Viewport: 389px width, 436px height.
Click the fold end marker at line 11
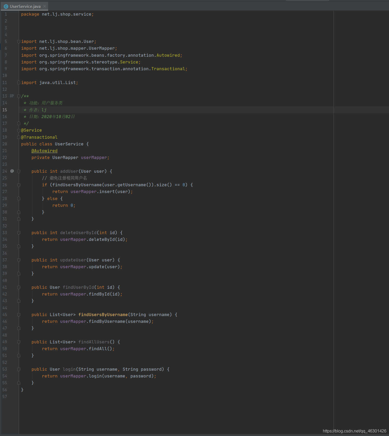[19, 82]
